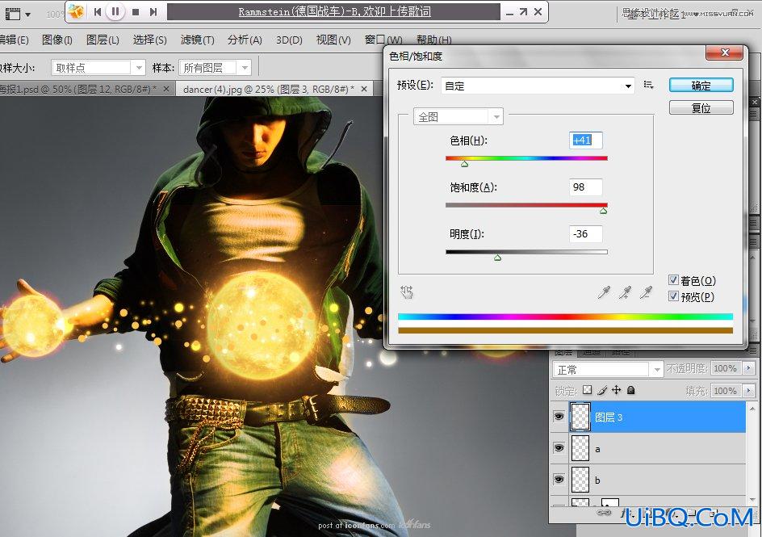Screen dimensions: 762x537
Task: Open the 正常 blend mode dropdown
Action: coord(608,369)
